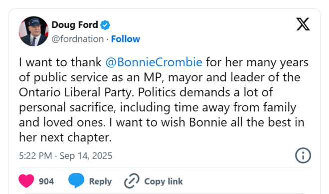
Task: Click the Reply text label
Action: [100, 182]
